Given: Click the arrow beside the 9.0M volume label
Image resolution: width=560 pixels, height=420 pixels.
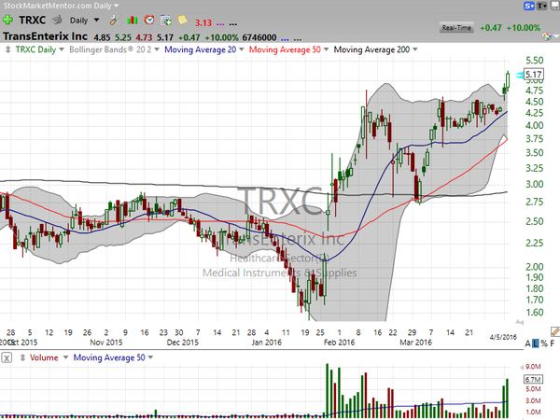Looking at the screenshot, I should pyautogui.click(x=522, y=367).
